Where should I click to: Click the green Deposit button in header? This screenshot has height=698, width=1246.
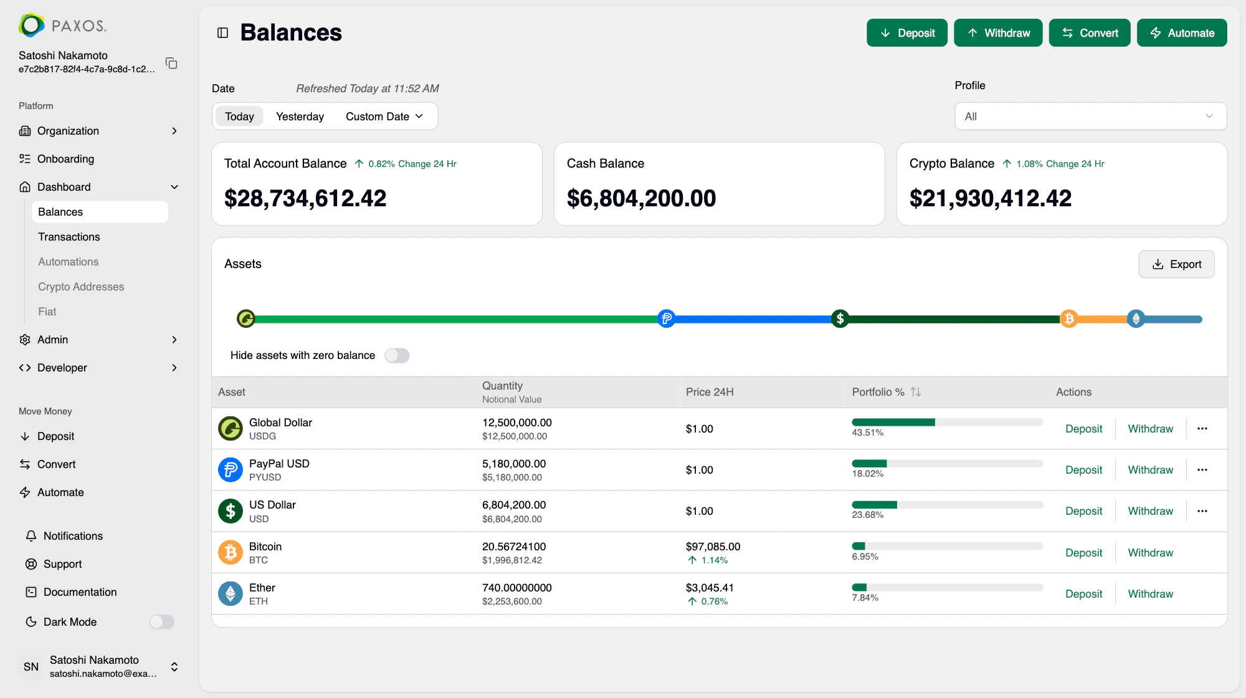pyautogui.click(x=906, y=33)
